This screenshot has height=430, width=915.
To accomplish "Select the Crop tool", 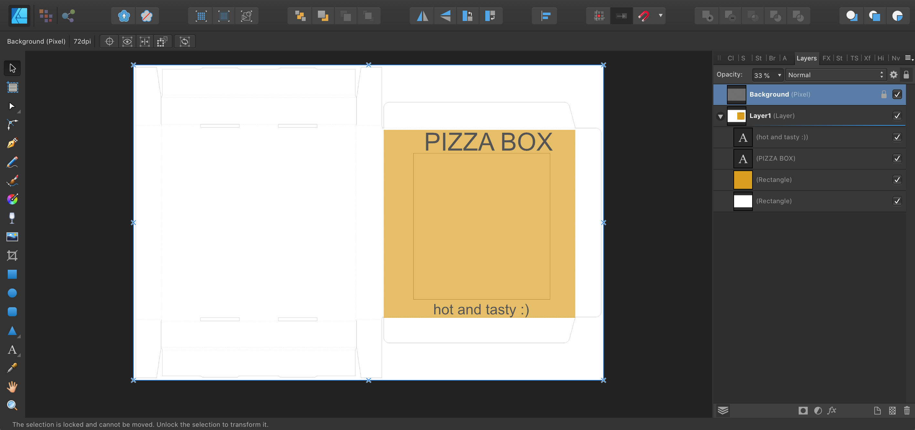I will coord(12,256).
